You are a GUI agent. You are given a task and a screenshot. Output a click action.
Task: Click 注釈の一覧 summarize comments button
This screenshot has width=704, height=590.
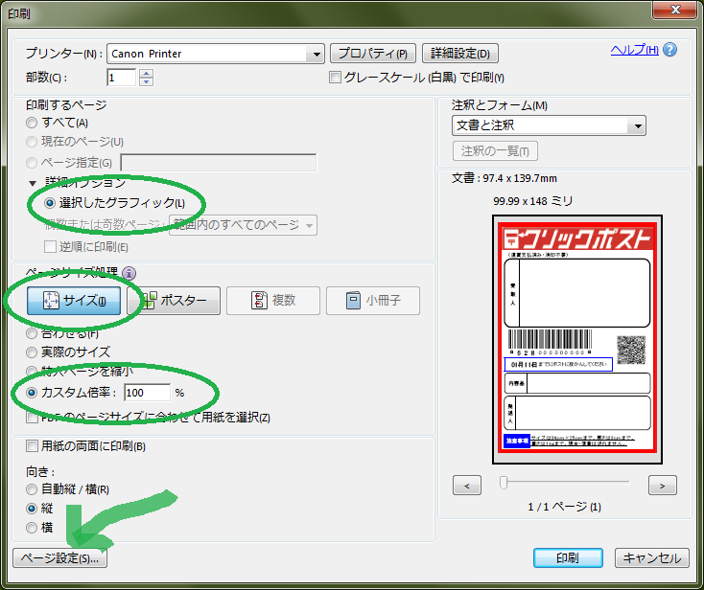[495, 151]
